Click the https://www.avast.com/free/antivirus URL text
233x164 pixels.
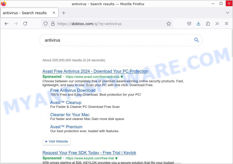[93, 77]
